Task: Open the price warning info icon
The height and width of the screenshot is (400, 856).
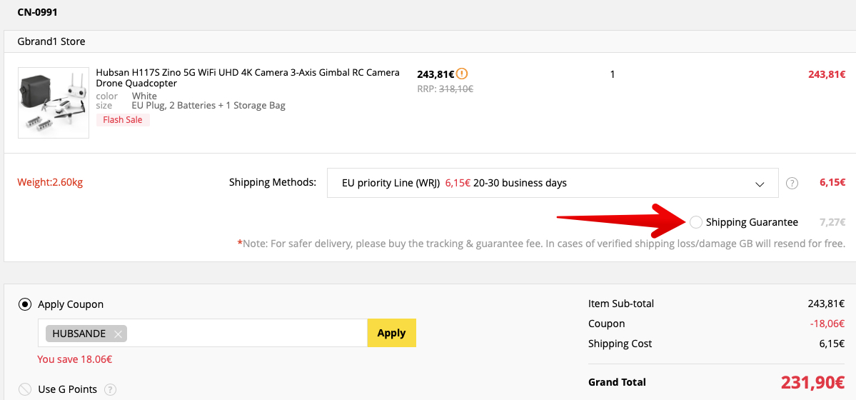Action: pos(462,74)
